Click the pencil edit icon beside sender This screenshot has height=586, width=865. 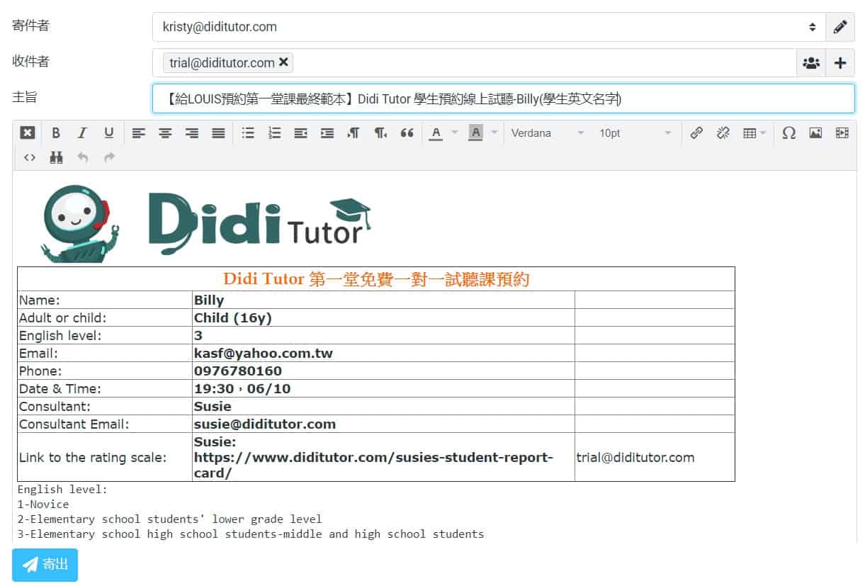tap(840, 27)
